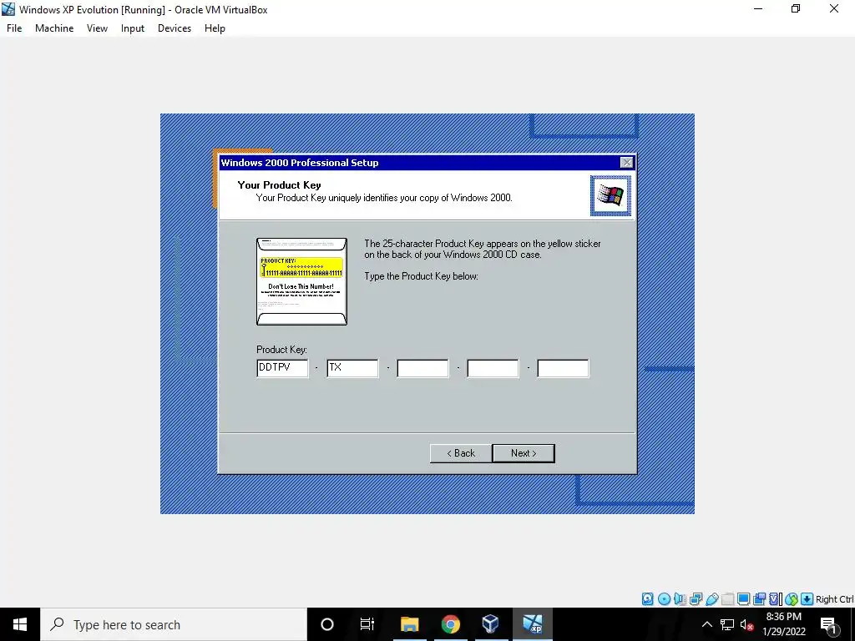Open File Explorer from the taskbar
855x641 pixels.
tap(409, 624)
